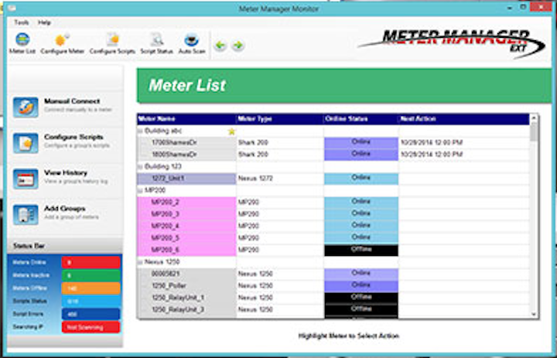The height and width of the screenshot is (358, 557).
Task: Select meter MP200_4
Action: [186, 227]
